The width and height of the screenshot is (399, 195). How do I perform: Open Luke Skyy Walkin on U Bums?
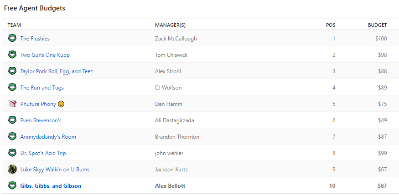pyautogui.click(x=55, y=170)
